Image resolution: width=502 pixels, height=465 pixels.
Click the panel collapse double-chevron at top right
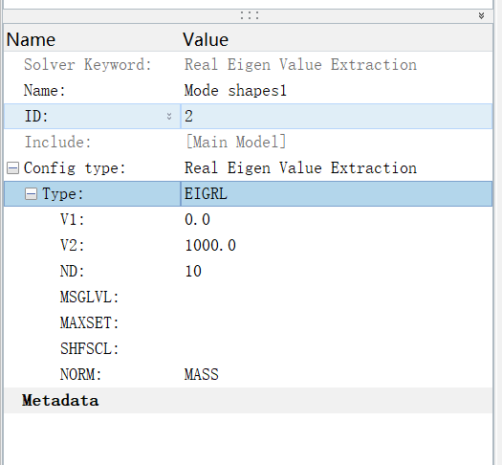coord(481,15)
